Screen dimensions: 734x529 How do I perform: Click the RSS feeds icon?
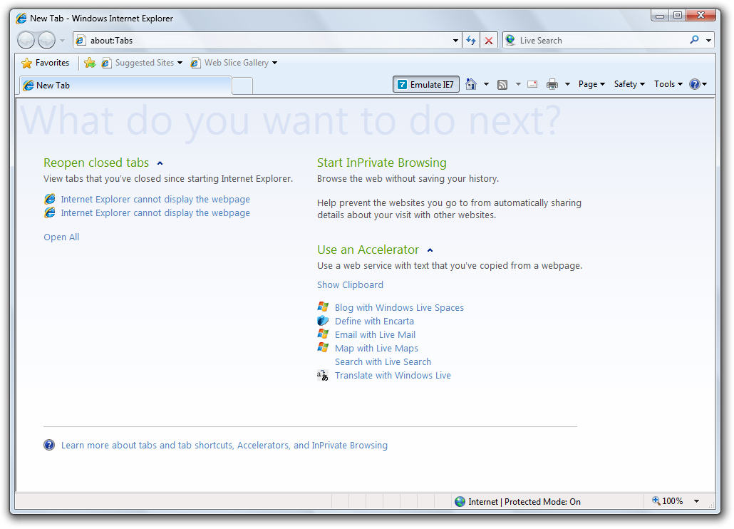click(x=502, y=85)
